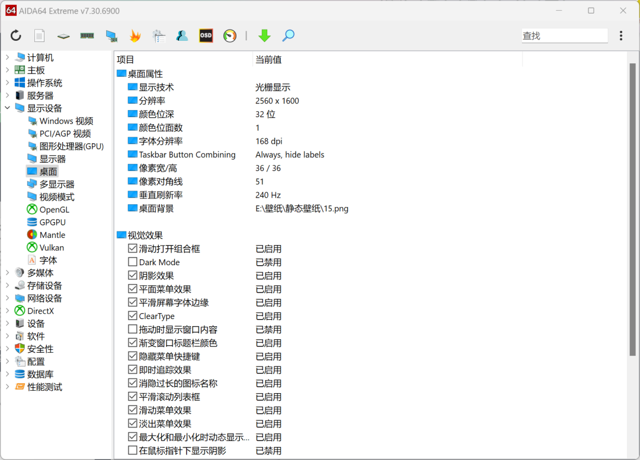Expand the DirectX tree node

7,311
